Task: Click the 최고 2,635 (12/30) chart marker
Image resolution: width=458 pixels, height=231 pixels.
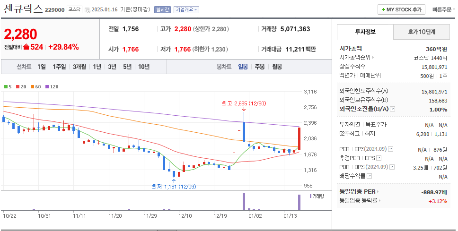Action: (x=244, y=103)
